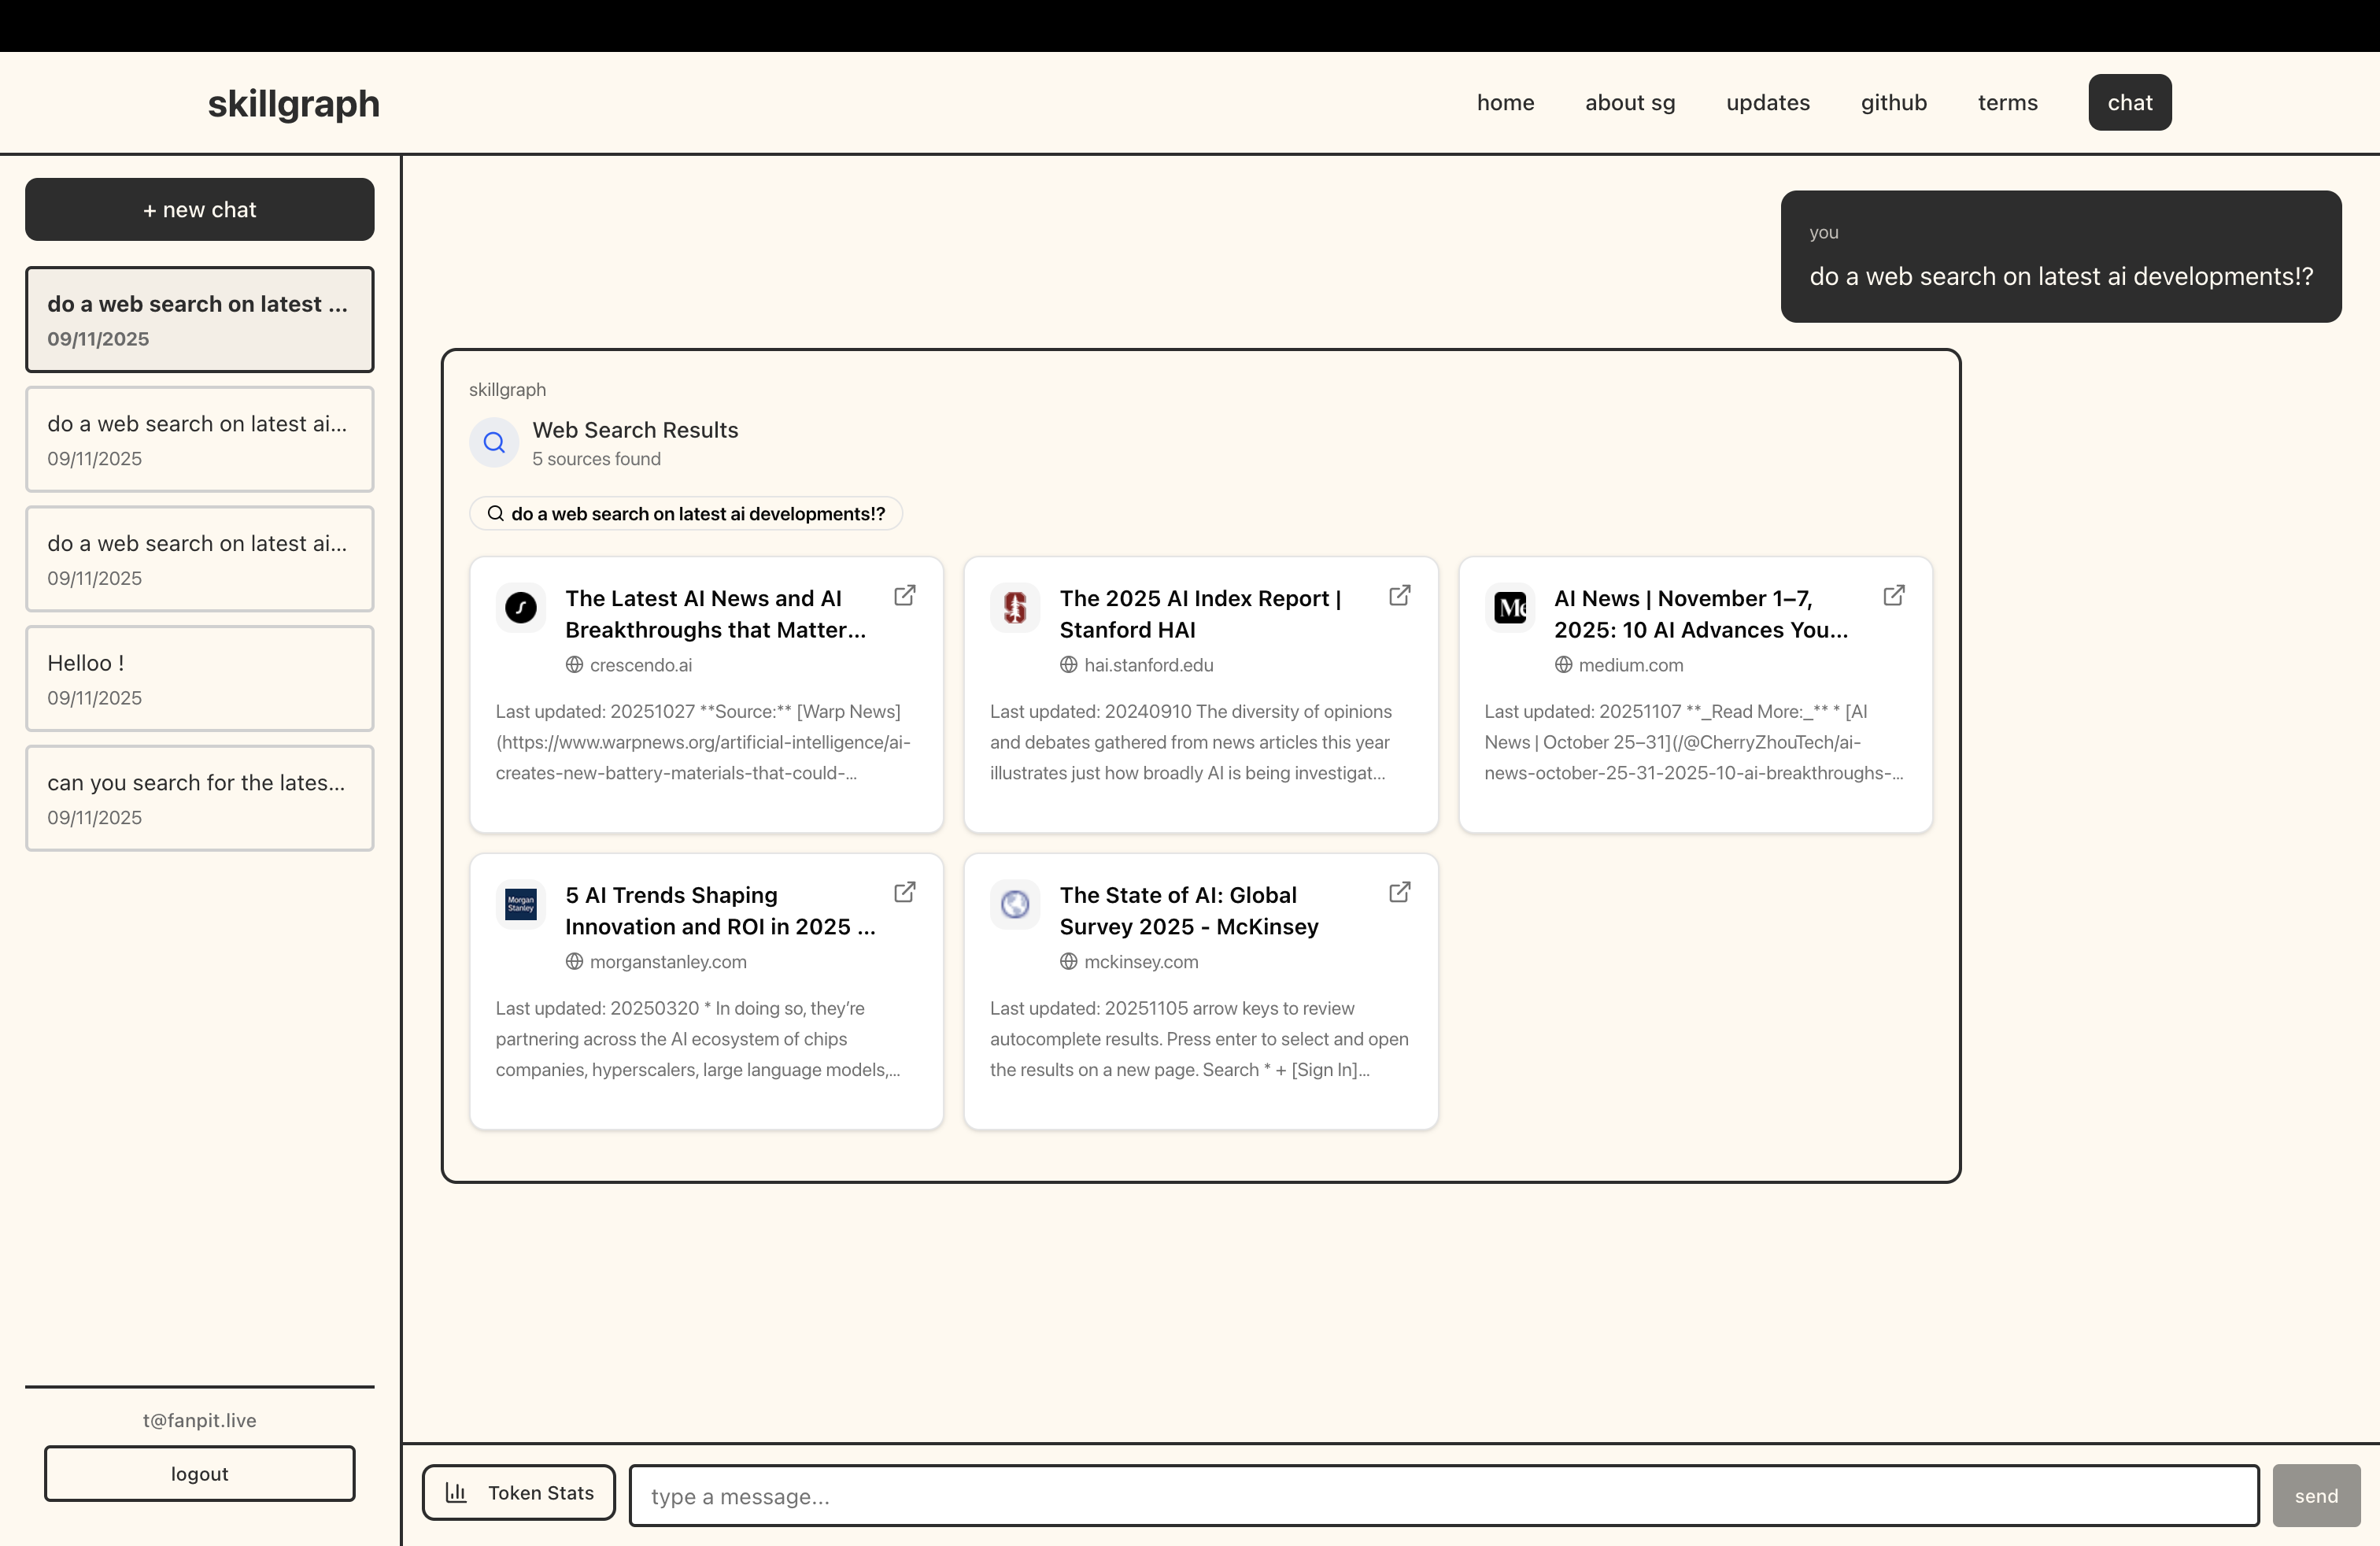
Task: Click the globe icon next to mckinsey.com
Action: click(1068, 961)
